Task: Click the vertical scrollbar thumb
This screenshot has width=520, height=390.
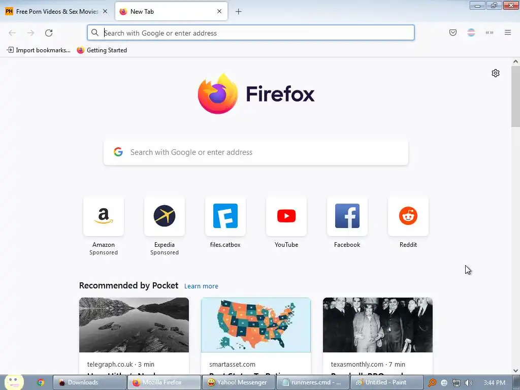Action: click(x=515, y=96)
